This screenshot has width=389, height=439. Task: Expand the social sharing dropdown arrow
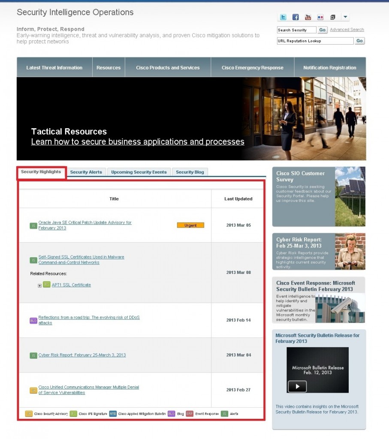tap(346, 17)
